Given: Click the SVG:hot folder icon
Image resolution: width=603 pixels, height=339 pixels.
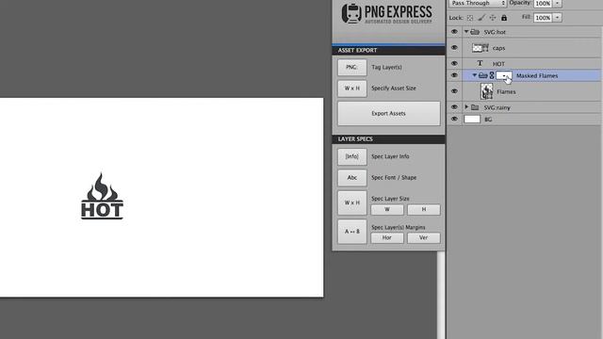Looking at the screenshot, I should 475,32.
